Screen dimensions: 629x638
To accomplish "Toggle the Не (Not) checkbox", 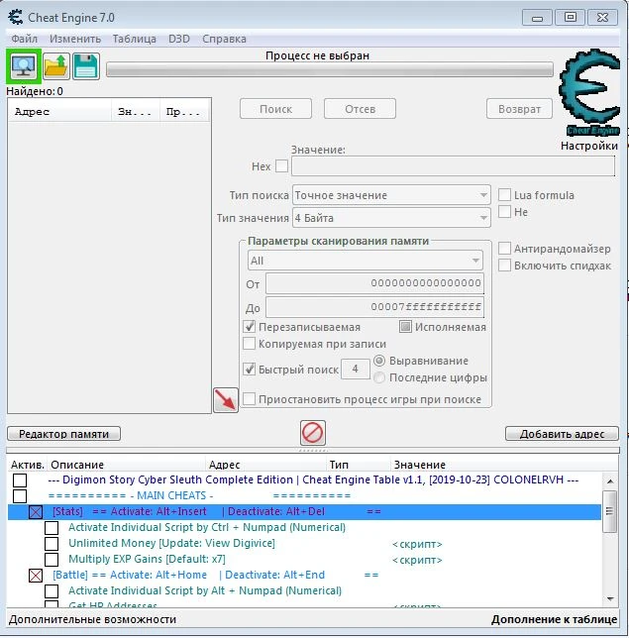I will [x=504, y=212].
